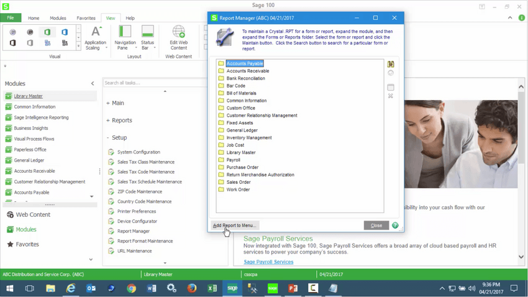
Task: Switch to the View ribbon tab
Action: (111, 18)
